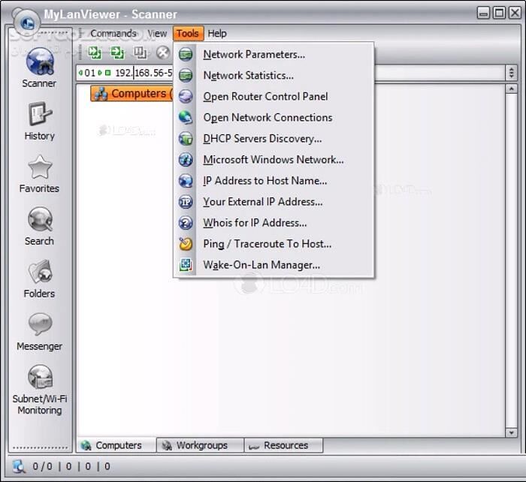526x482 pixels.
Task: Switch to the Workgroups bottom tab
Action: [201, 445]
